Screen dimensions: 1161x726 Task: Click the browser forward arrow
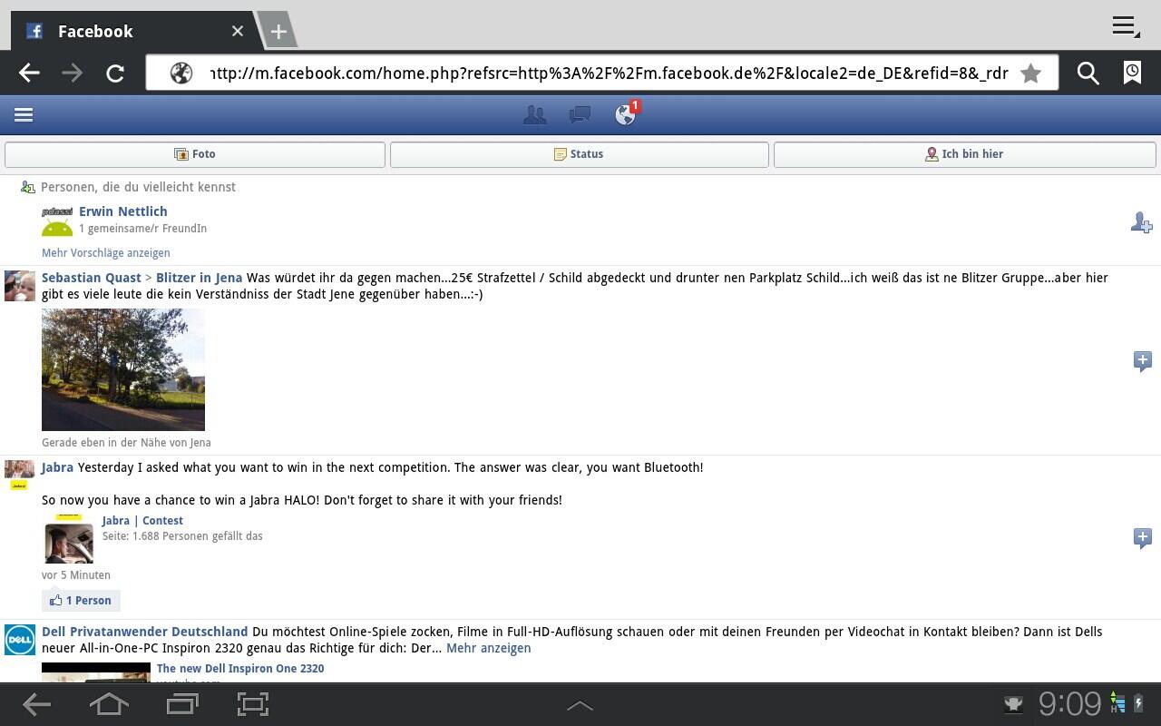tap(72, 74)
